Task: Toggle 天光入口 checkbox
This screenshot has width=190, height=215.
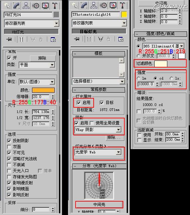Action: pyautogui.click(x=9, y=171)
